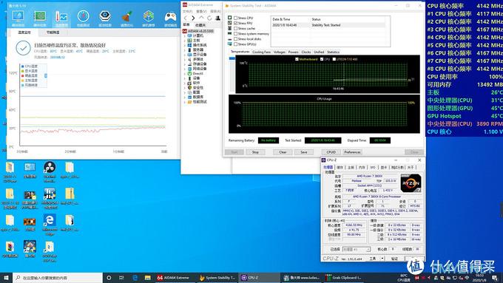Click the Clear button
This screenshot has width=503, height=283.
click(x=283, y=152)
